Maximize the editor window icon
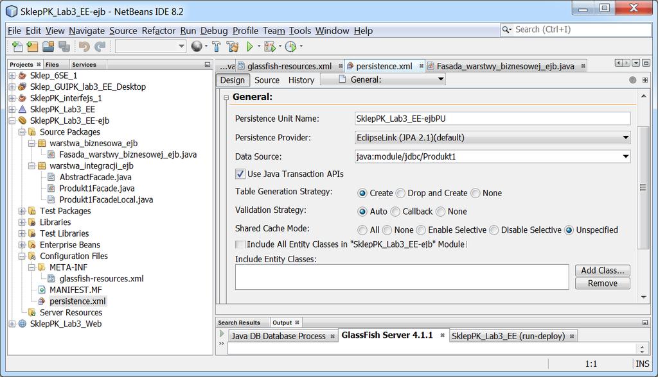The height and width of the screenshot is (377, 658). tap(646, 63)
